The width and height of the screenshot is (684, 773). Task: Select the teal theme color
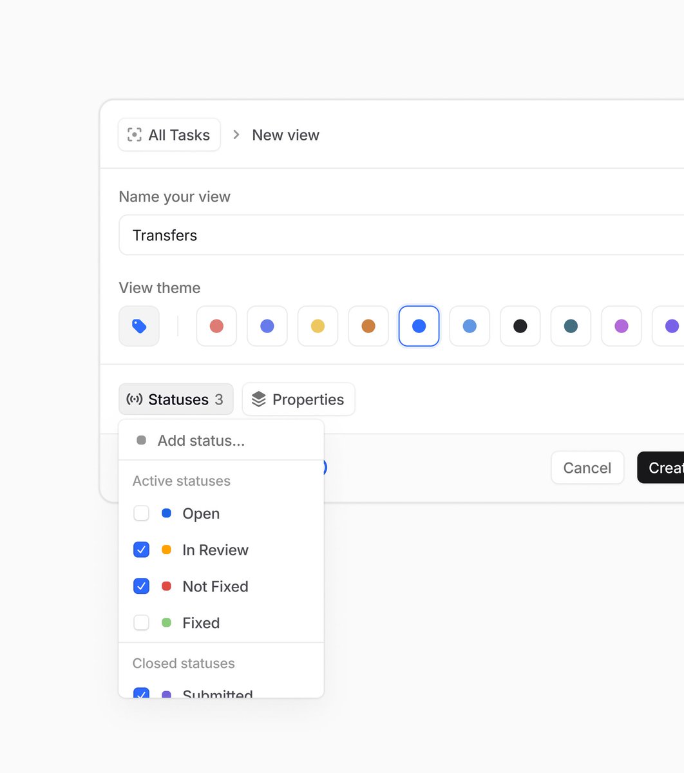pos(571,326)
